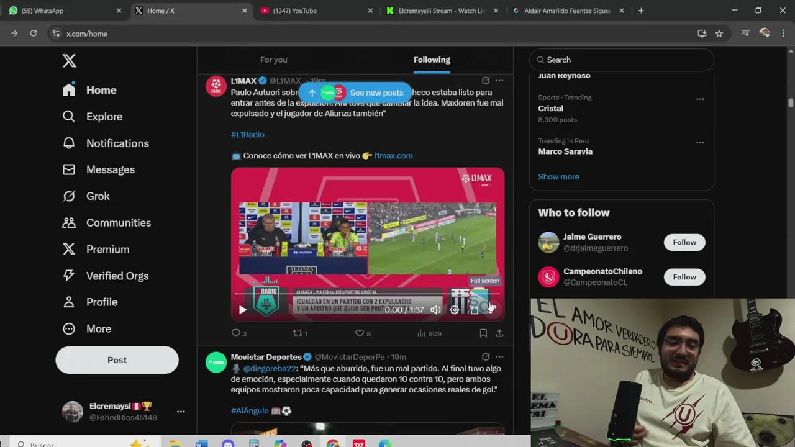
Task: Open Messages in the sidebar
Action: 98,169
